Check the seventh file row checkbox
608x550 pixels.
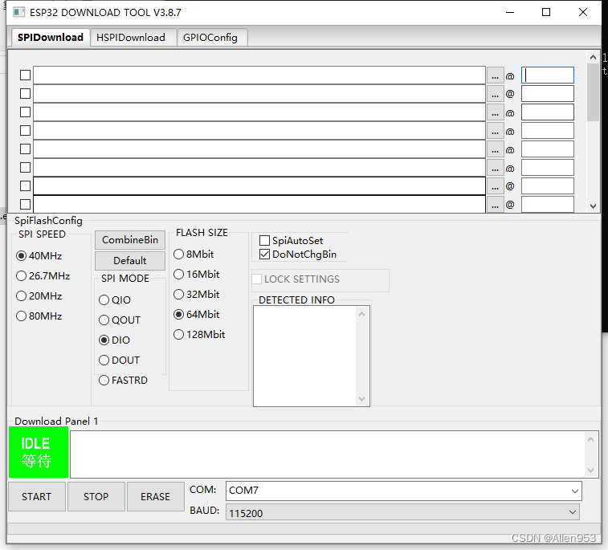click(25, 186)
